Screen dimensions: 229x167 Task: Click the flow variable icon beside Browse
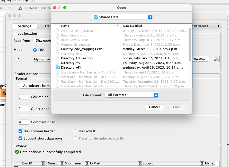216,59
